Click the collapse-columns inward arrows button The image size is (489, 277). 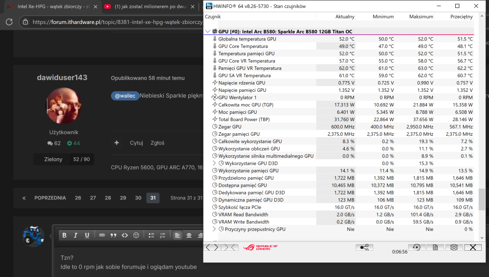click(x=230, y=247)
